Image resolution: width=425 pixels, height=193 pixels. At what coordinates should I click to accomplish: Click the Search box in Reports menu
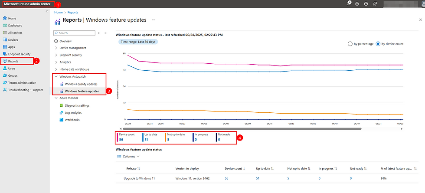click(x=74, y=33)
